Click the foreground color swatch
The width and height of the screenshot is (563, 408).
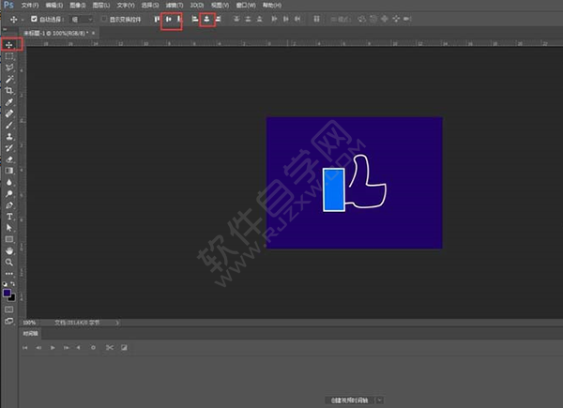click(x=8, y=292)
